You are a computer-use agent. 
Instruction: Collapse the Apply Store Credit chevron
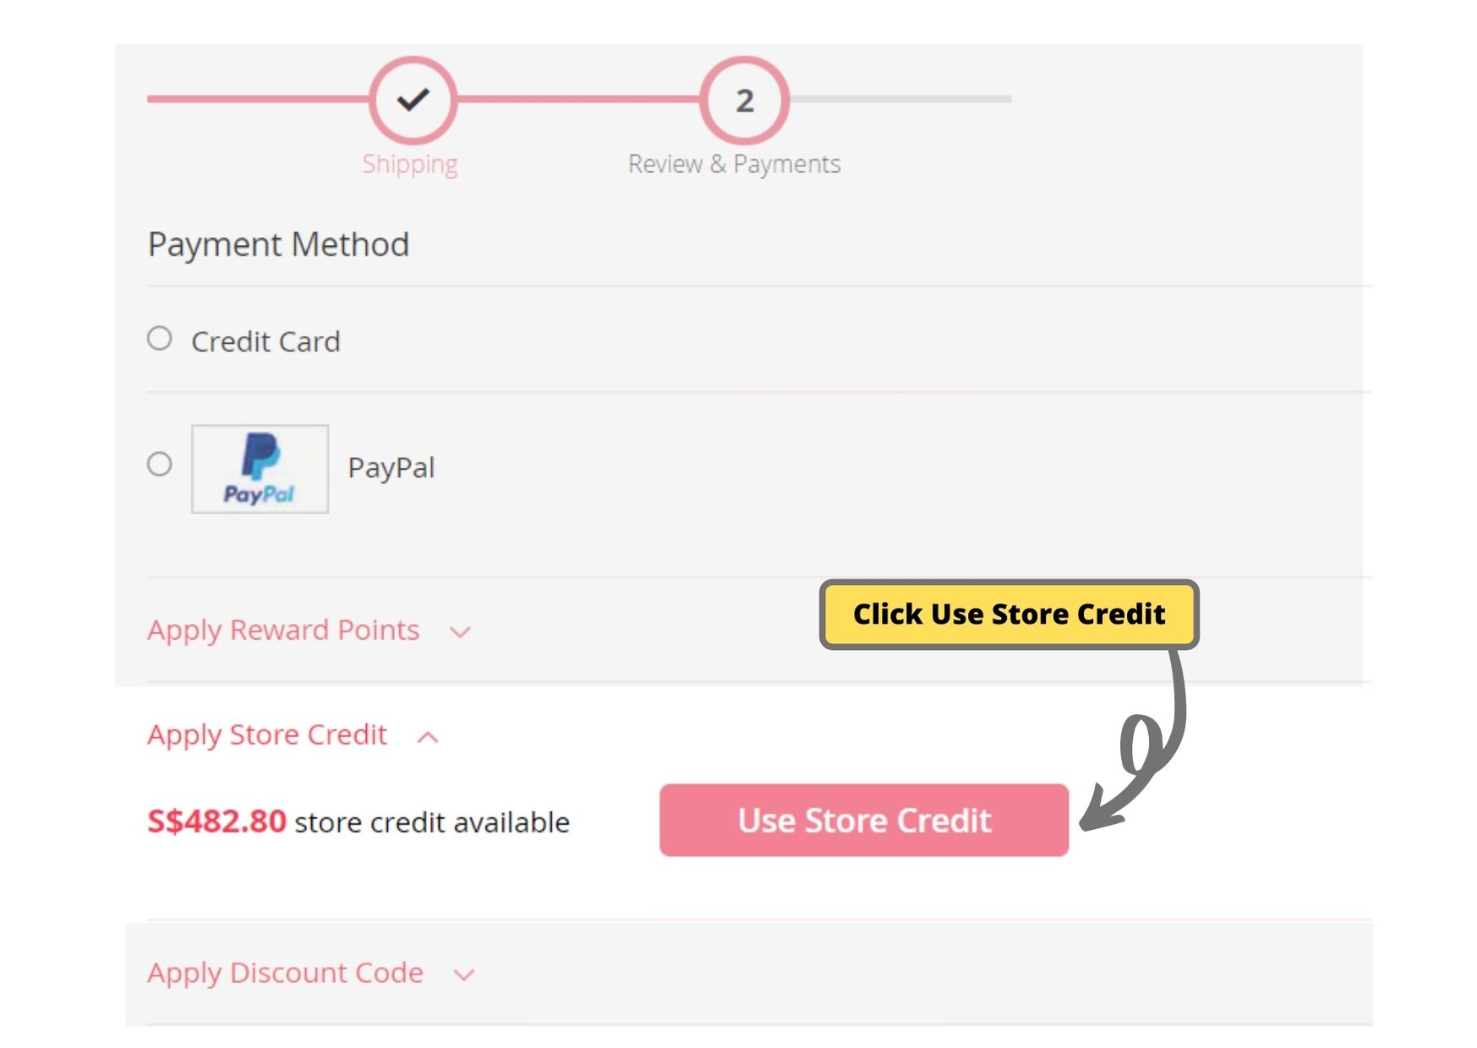[428, 737]
